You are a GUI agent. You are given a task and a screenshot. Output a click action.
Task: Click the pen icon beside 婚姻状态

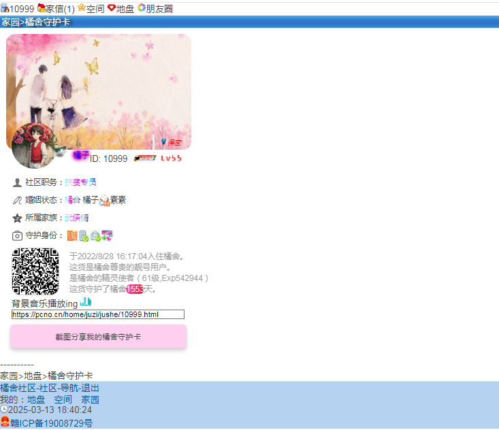click(x=17, y=200)
